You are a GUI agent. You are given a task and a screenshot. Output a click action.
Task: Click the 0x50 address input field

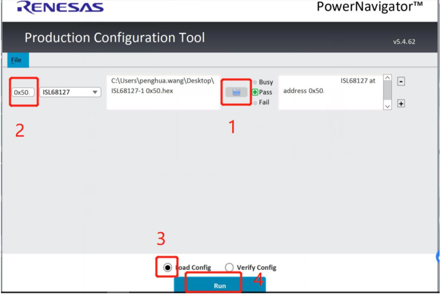point(24,92)
